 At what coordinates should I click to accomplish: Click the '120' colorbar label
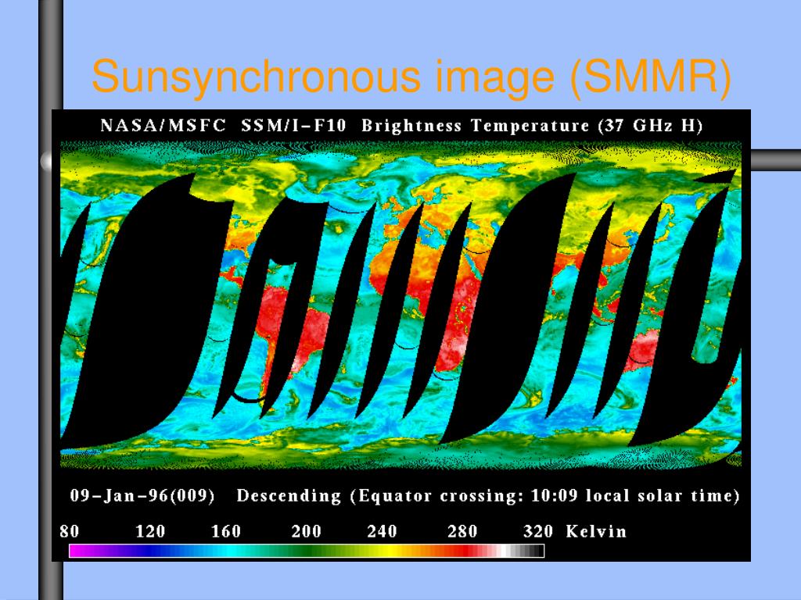click(150, 531)
